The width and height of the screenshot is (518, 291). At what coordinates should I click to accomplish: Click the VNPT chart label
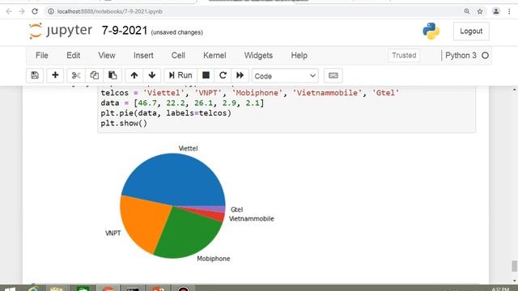tap(113, 234)
